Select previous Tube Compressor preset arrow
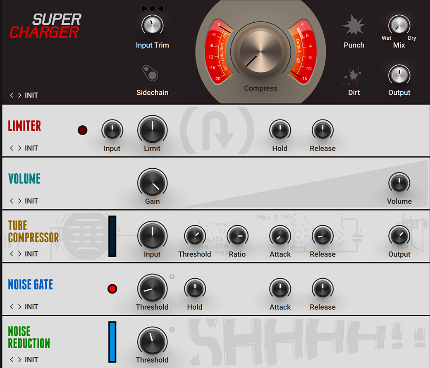Image resolution: width=430 pixels, height=368 pixels. point(12,254)
